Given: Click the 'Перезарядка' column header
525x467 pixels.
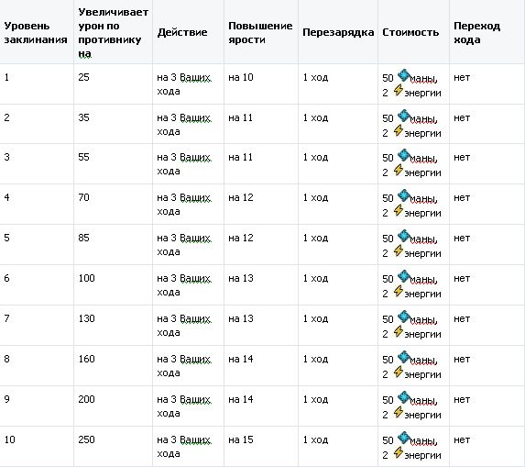Looking at the screenshot, I should pos(338,32).
